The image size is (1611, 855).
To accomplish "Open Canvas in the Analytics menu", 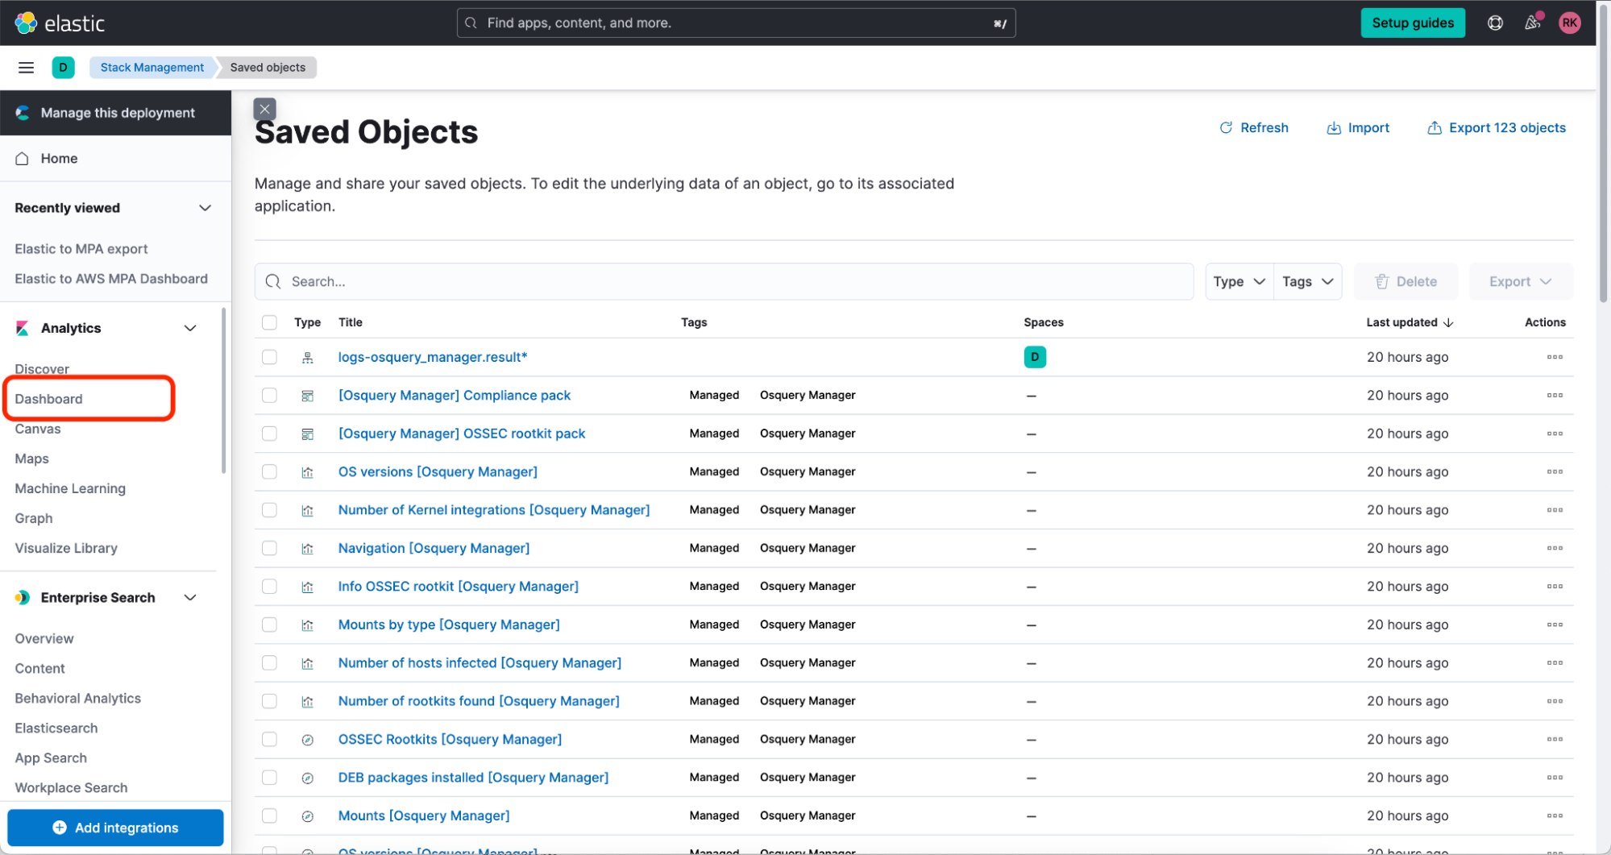I will point(38,429).
